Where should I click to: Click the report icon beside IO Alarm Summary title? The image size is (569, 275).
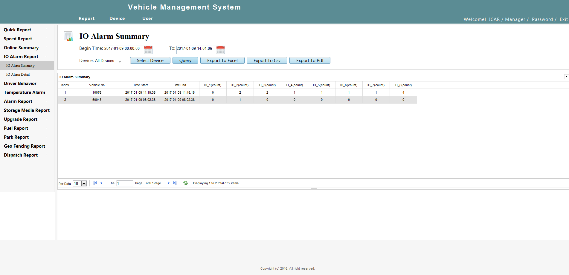click(68, 36)
